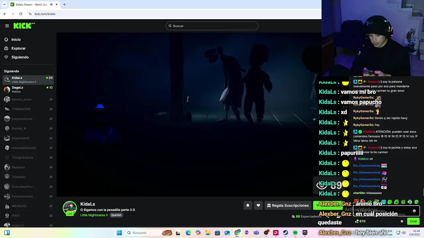Open davooxeneize channel

(28, 196)
